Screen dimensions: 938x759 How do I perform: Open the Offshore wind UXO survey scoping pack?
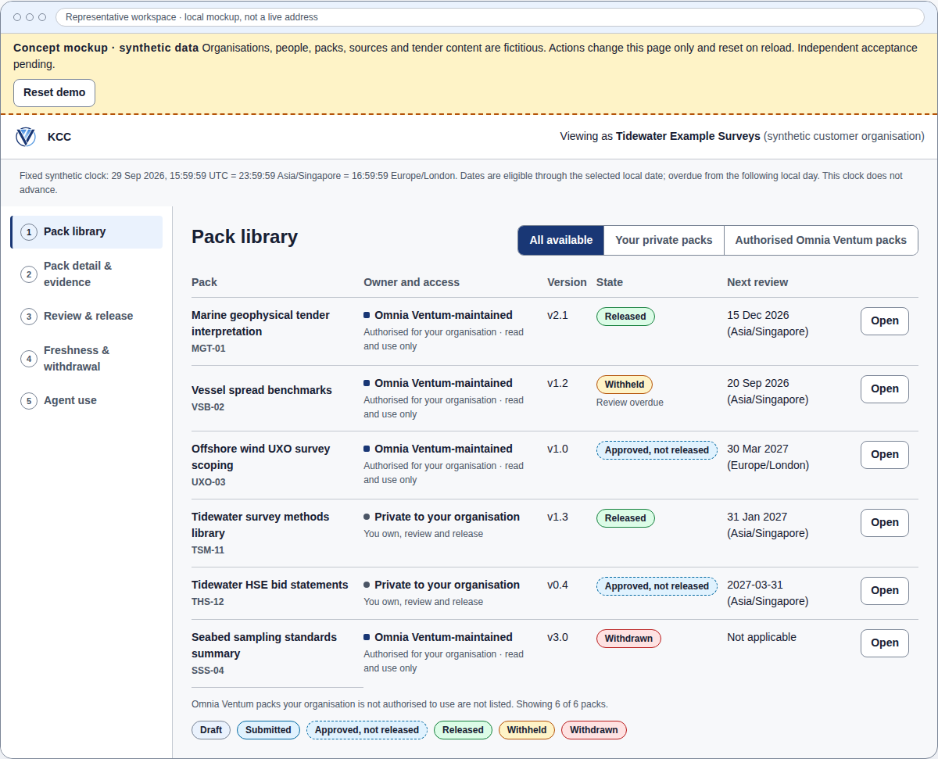(884, 454)
